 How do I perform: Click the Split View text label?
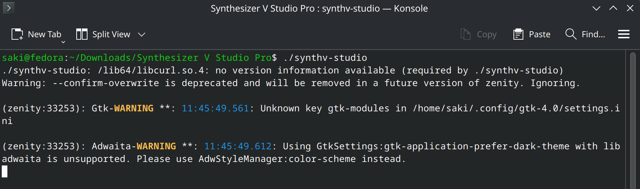pos(111,34)
